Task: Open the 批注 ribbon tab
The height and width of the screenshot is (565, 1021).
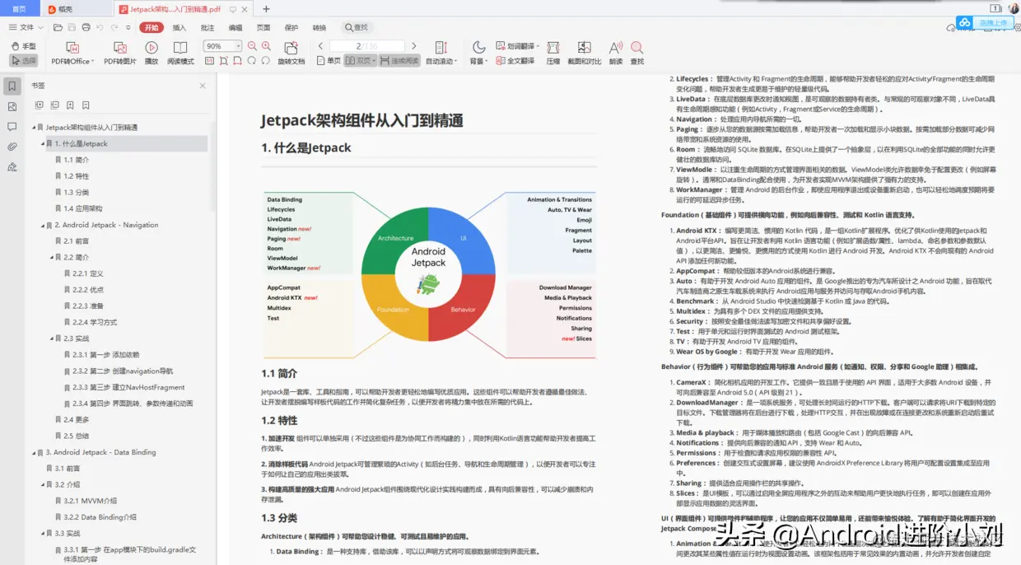Action: 207,27
